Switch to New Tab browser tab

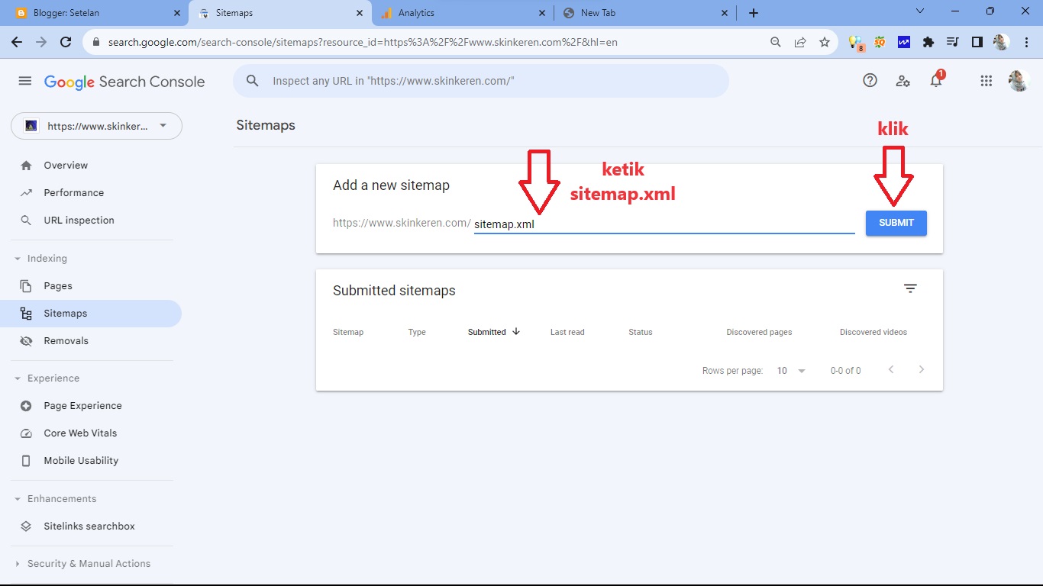[645, 13]
